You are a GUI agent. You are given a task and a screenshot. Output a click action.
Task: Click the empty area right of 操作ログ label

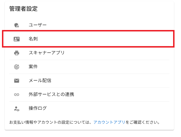[113, 108]
